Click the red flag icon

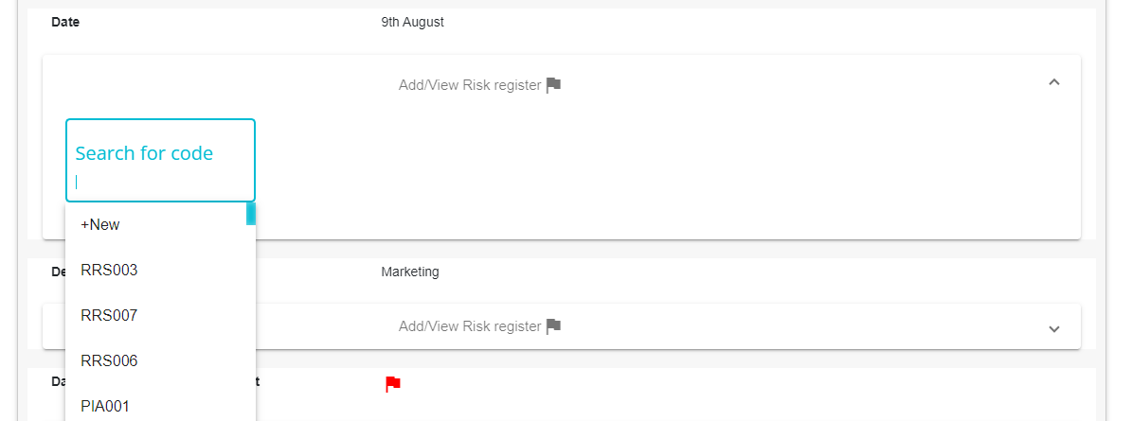click(x=393, y=384)
